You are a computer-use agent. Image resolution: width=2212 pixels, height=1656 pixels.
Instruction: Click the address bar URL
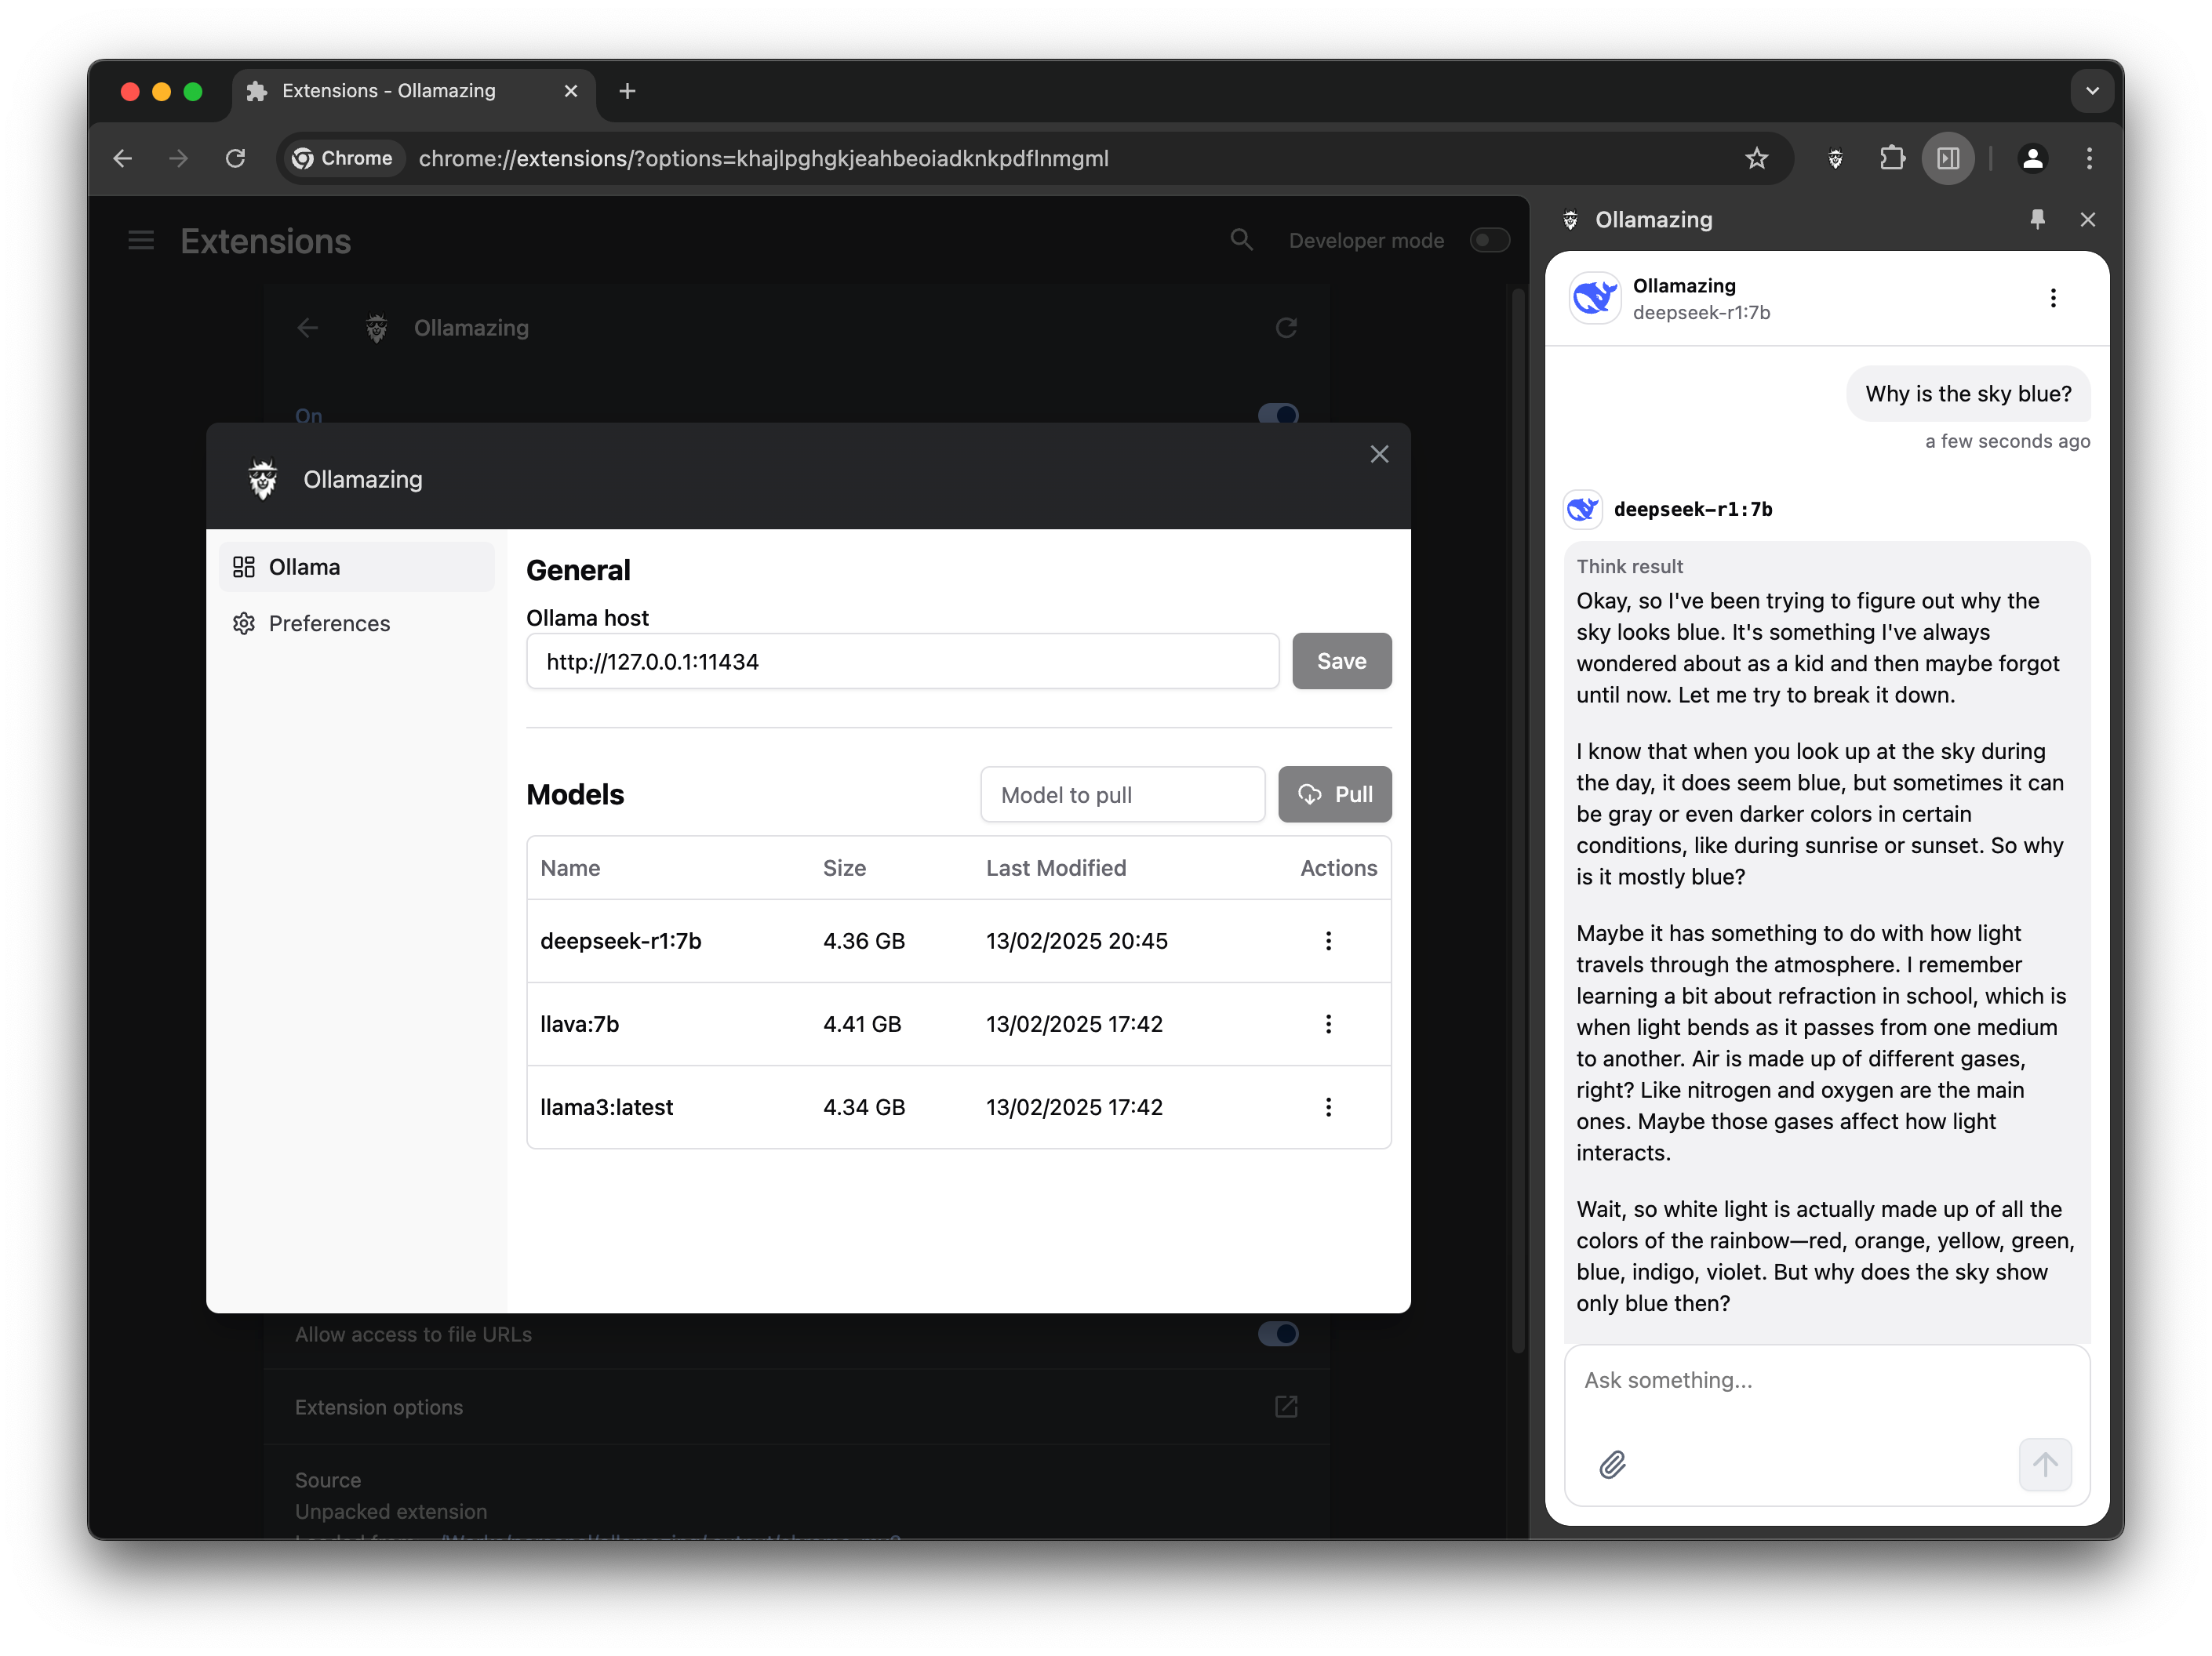[x=764, y=158]
